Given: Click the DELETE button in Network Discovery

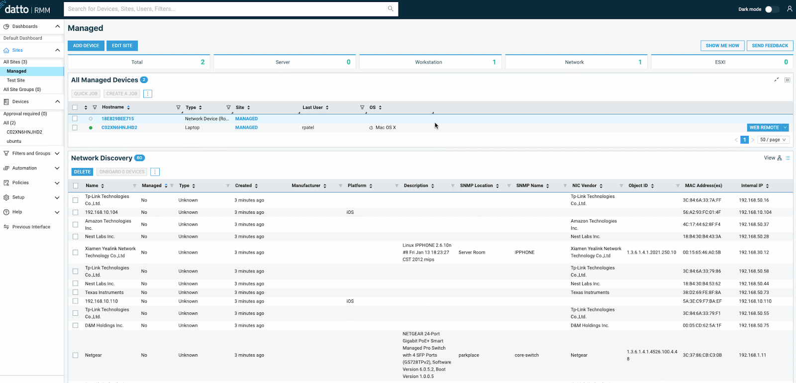Looking at the screenshot, I should tap(82, 172).
